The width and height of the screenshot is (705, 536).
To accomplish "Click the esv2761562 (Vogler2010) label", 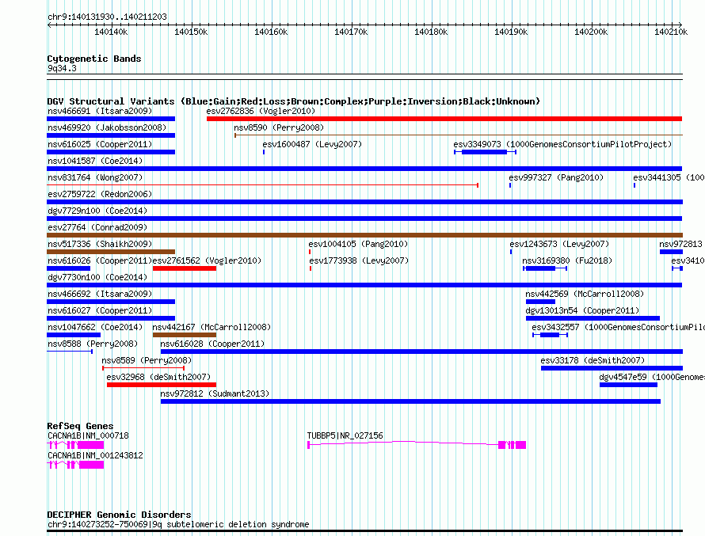I will (207, 260).
